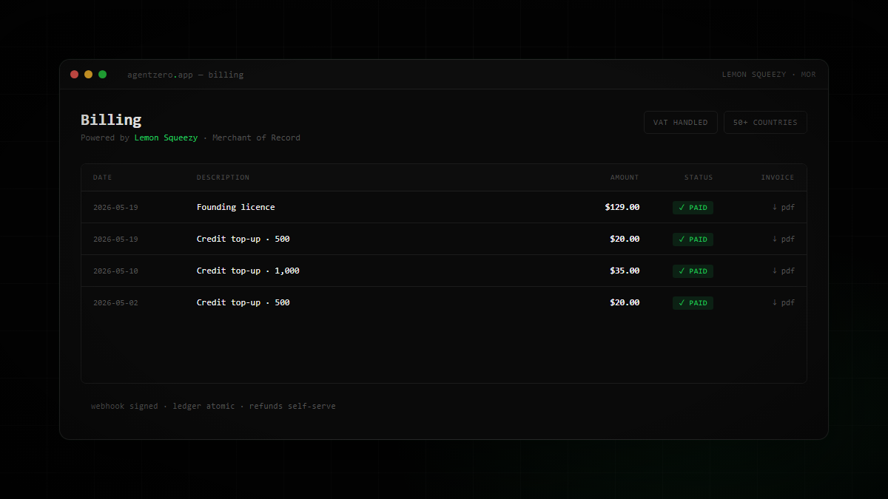The width and height of the screenshot is (888, 499).
Task: Click the 2026-05-02 date cell
Action: tap(115, 303)
